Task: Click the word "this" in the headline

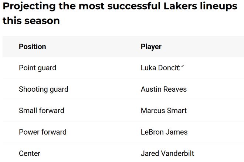Action: [x=12, y=20]
